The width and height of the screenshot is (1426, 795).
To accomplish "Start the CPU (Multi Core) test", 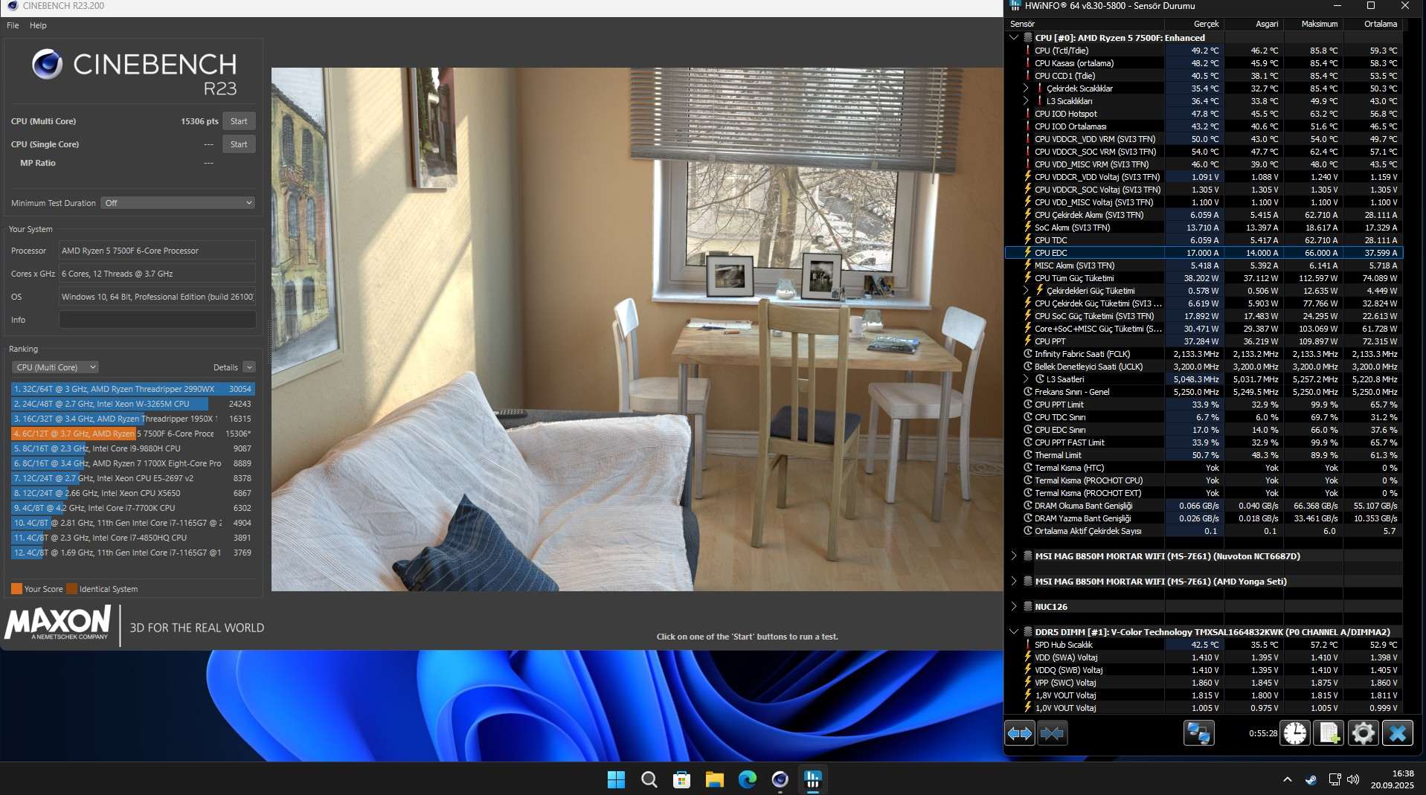I will click(x=239, y=121).
